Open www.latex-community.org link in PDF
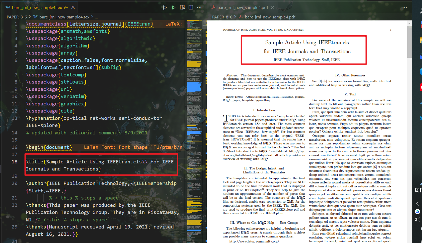Viewport: 422px width, 243px height. (x=254, y=241)
